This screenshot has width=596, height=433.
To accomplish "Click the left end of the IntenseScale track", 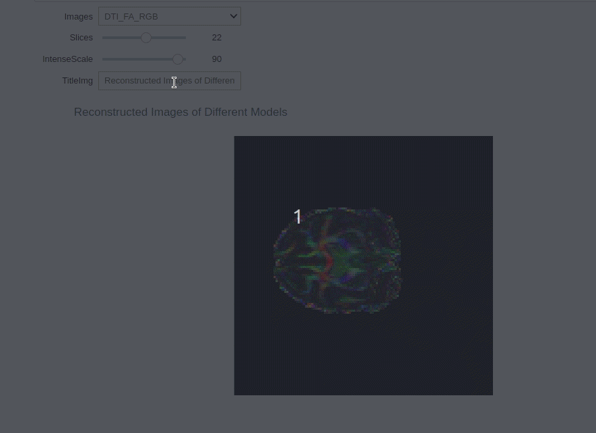I will (104, 59).
